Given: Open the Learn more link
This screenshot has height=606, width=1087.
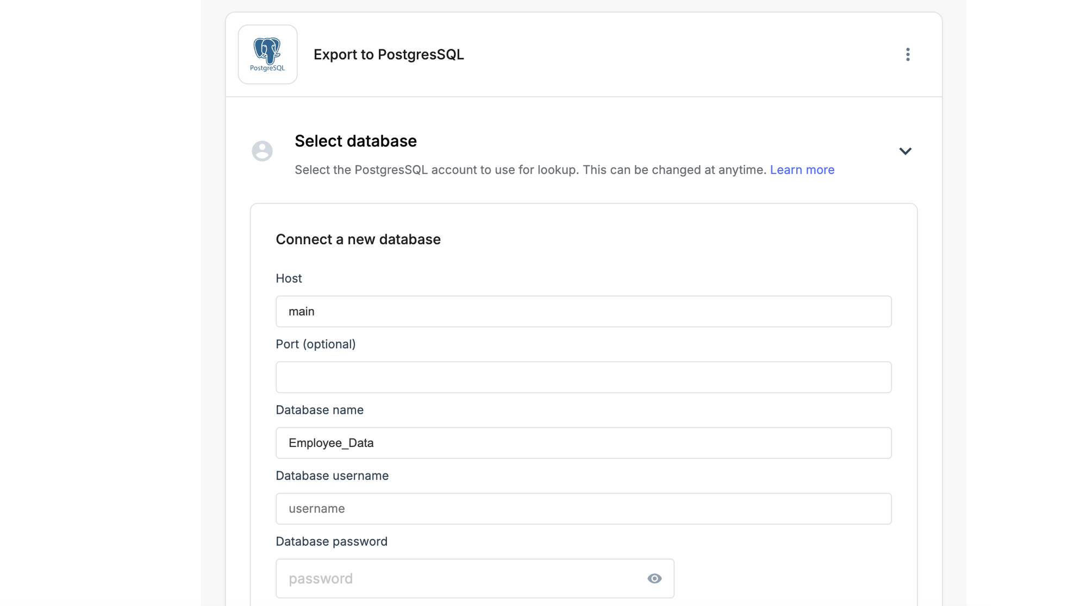Looking at the screenshot, I should [x=802, y=170].
